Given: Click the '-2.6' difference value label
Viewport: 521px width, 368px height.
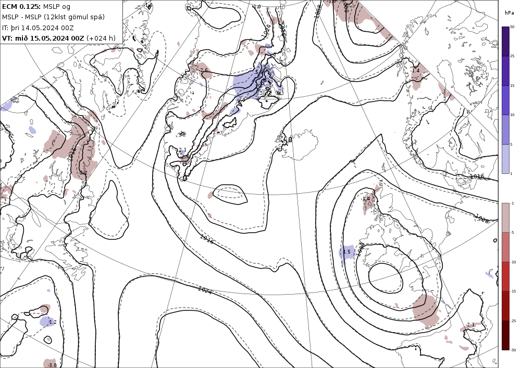Looking at the screenshot, I should [x=203, y=70].
